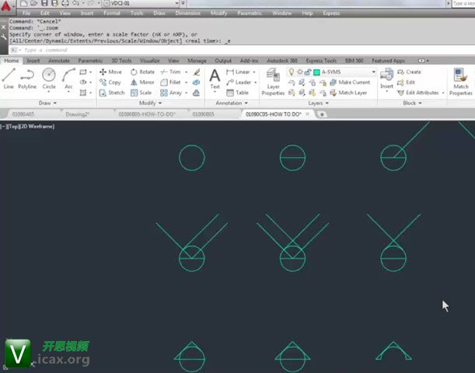The image size is (475, 373).
Task: Open the File menu
Action: click(26, 13)
